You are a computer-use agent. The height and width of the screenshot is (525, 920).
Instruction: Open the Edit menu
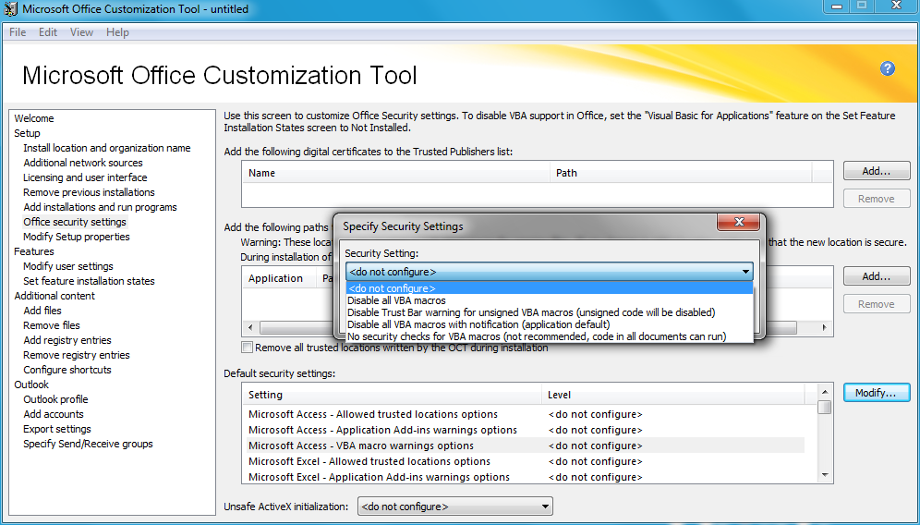pyautogui.click(x=48, y=32)
